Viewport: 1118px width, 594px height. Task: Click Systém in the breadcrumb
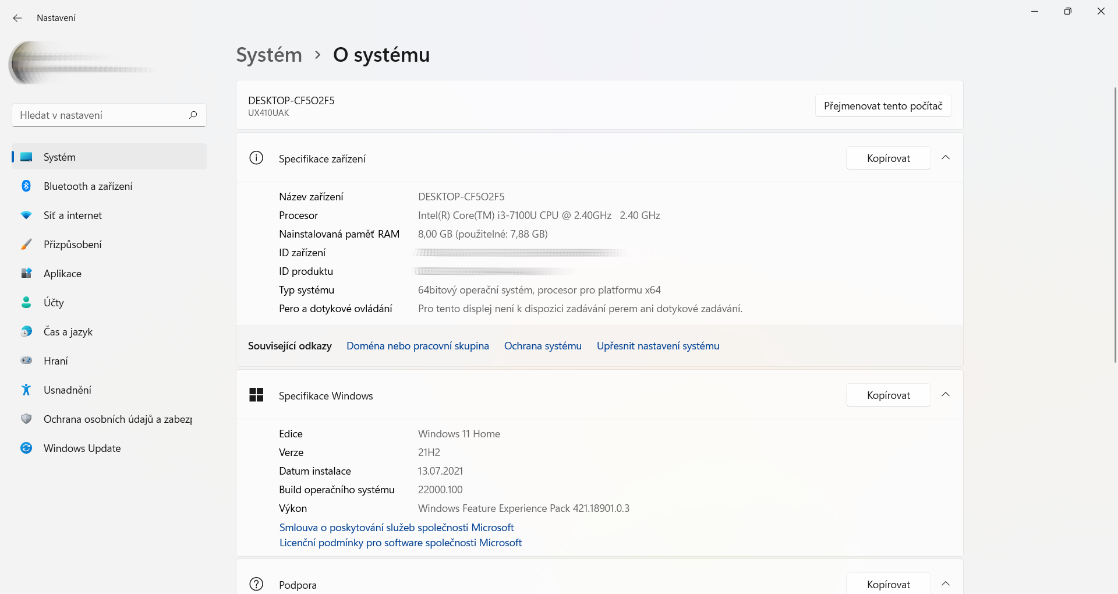(x=269, y=55)
